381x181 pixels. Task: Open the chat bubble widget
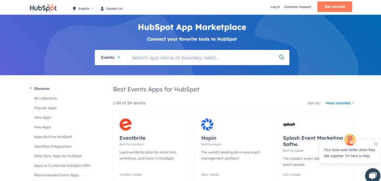point(373,175)
